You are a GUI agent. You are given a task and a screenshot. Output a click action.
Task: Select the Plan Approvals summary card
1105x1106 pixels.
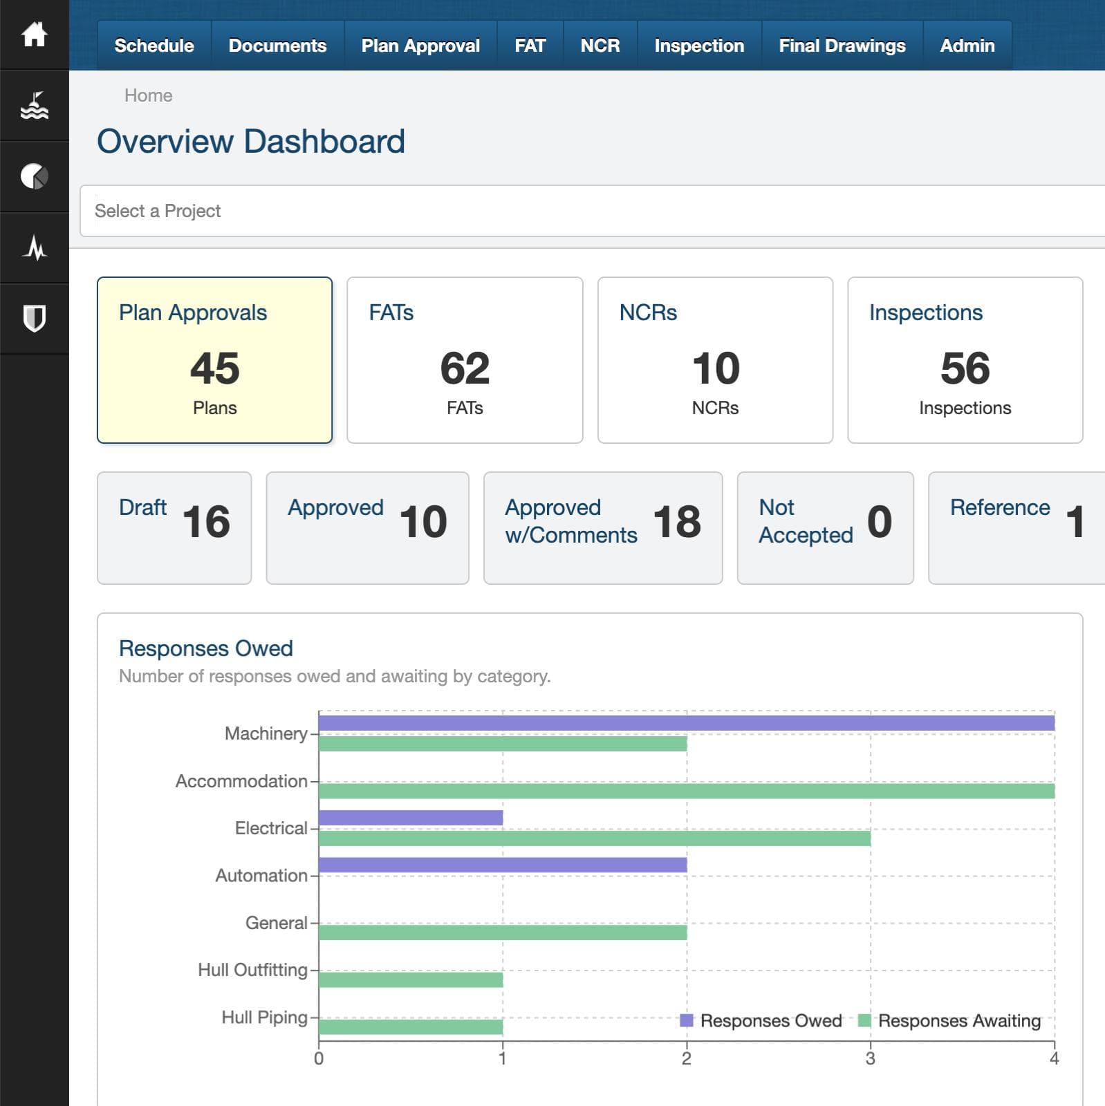[214, 360]
